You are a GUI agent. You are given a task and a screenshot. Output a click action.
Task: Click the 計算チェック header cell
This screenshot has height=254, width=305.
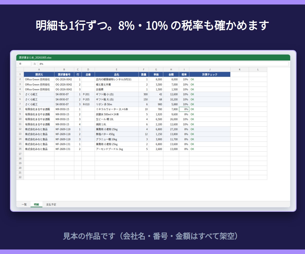[210, 74]
